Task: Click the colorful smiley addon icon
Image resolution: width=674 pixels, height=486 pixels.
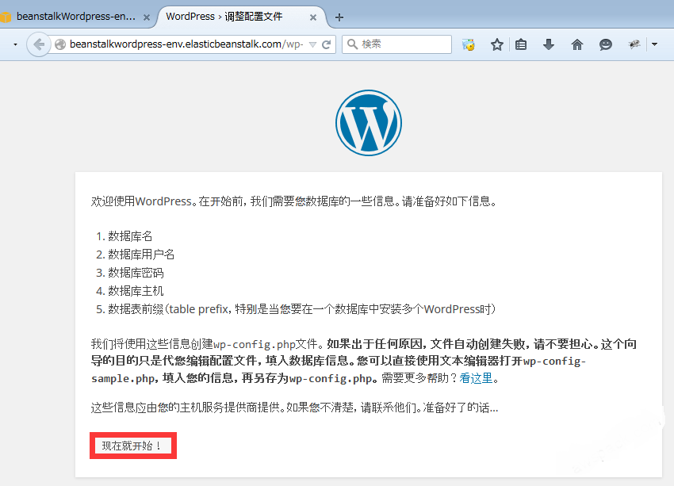Action: coord(468,44)
